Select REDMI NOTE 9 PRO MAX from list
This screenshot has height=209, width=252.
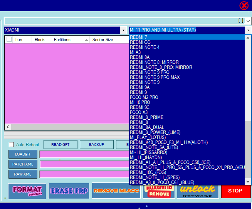click(155, 77)
